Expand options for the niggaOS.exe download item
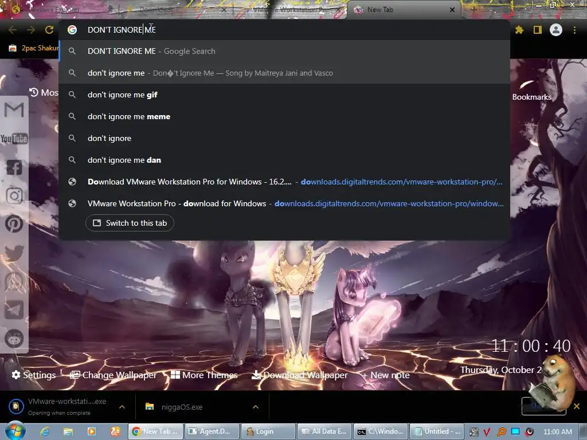Viewport: 587px width, 440px height. coord(256,407)
